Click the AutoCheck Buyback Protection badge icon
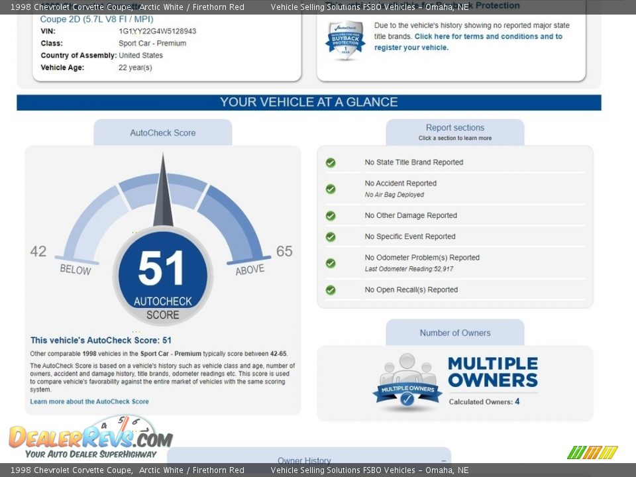The image size is (636, 477). (344, 40)
